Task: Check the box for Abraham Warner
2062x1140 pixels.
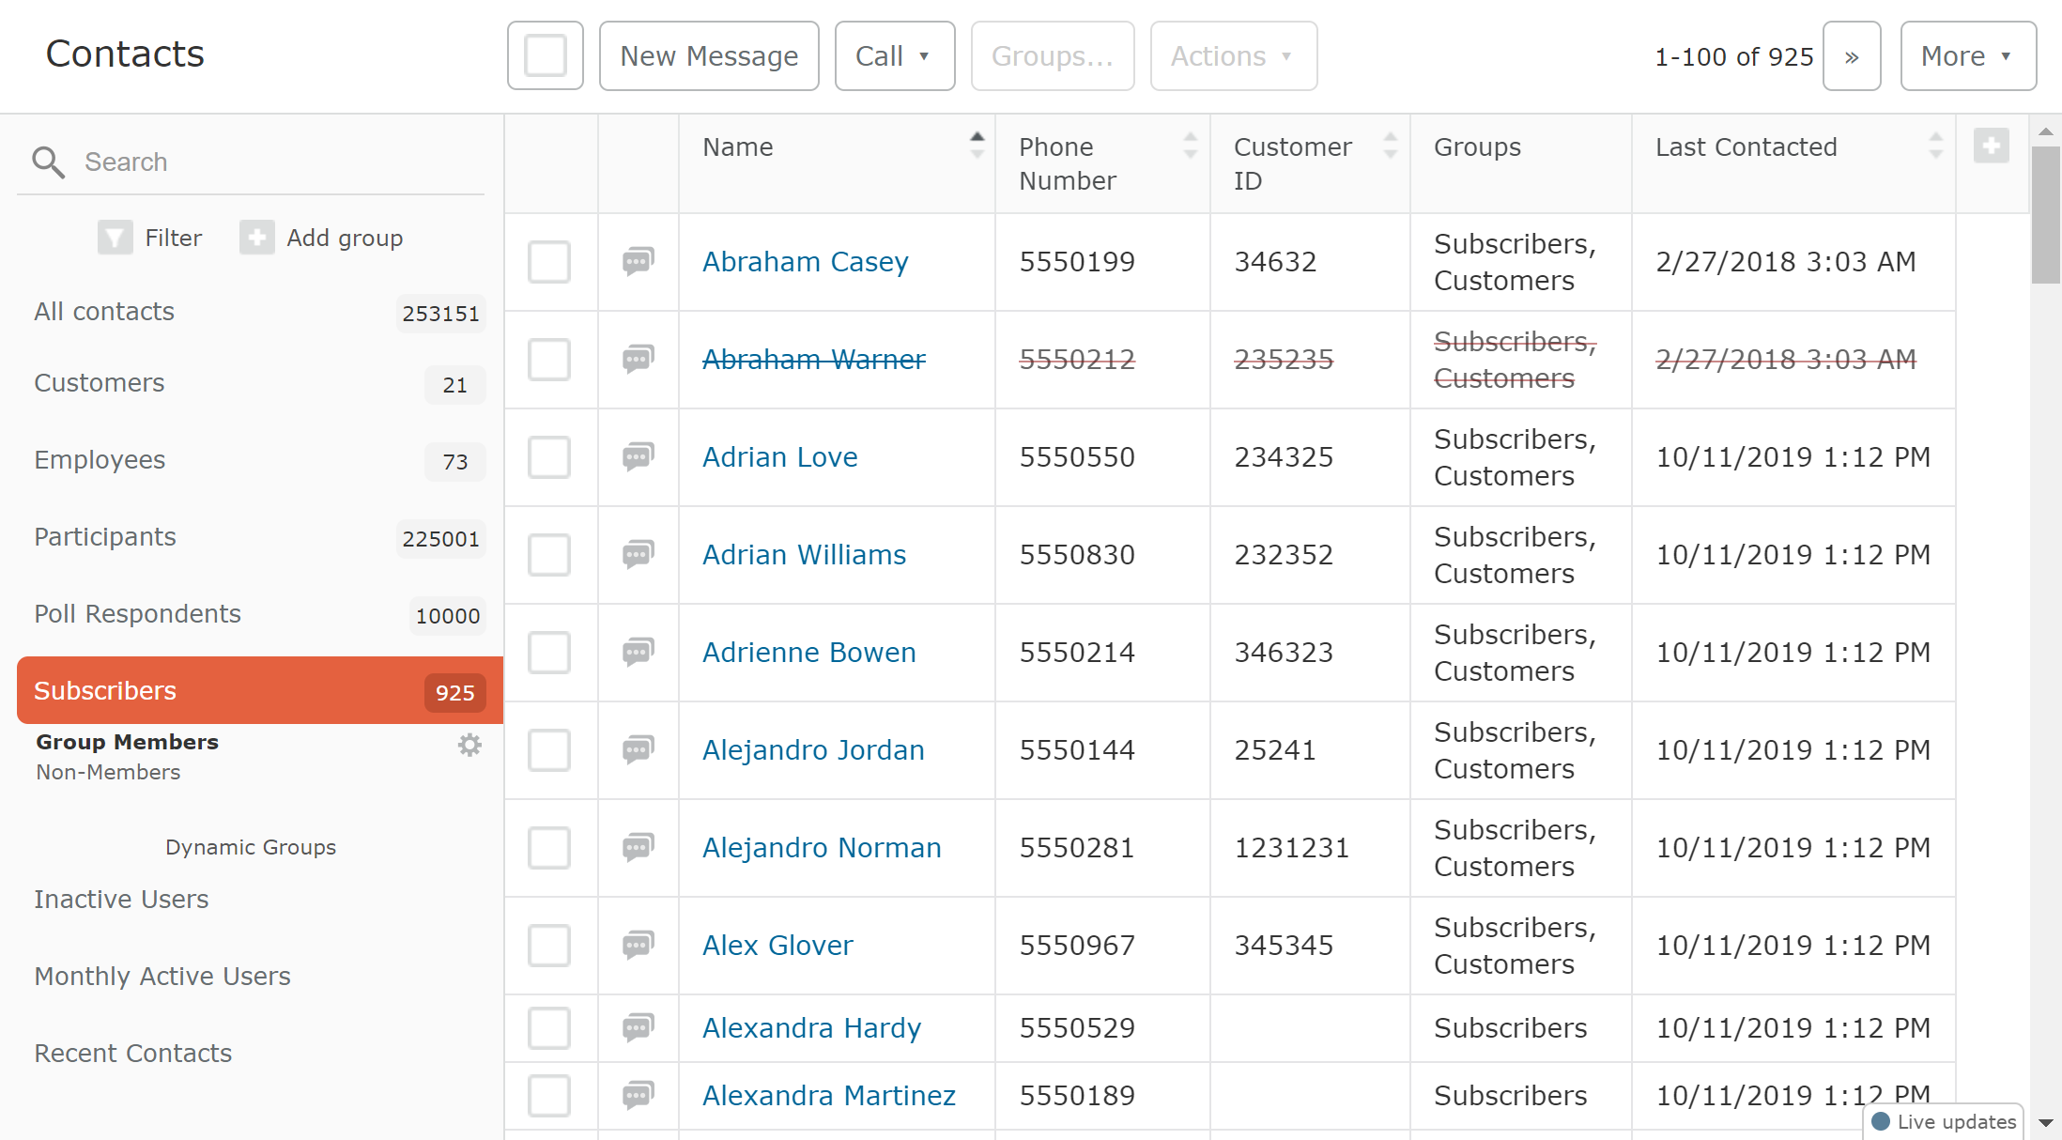Action: click(x=549, y=360)
